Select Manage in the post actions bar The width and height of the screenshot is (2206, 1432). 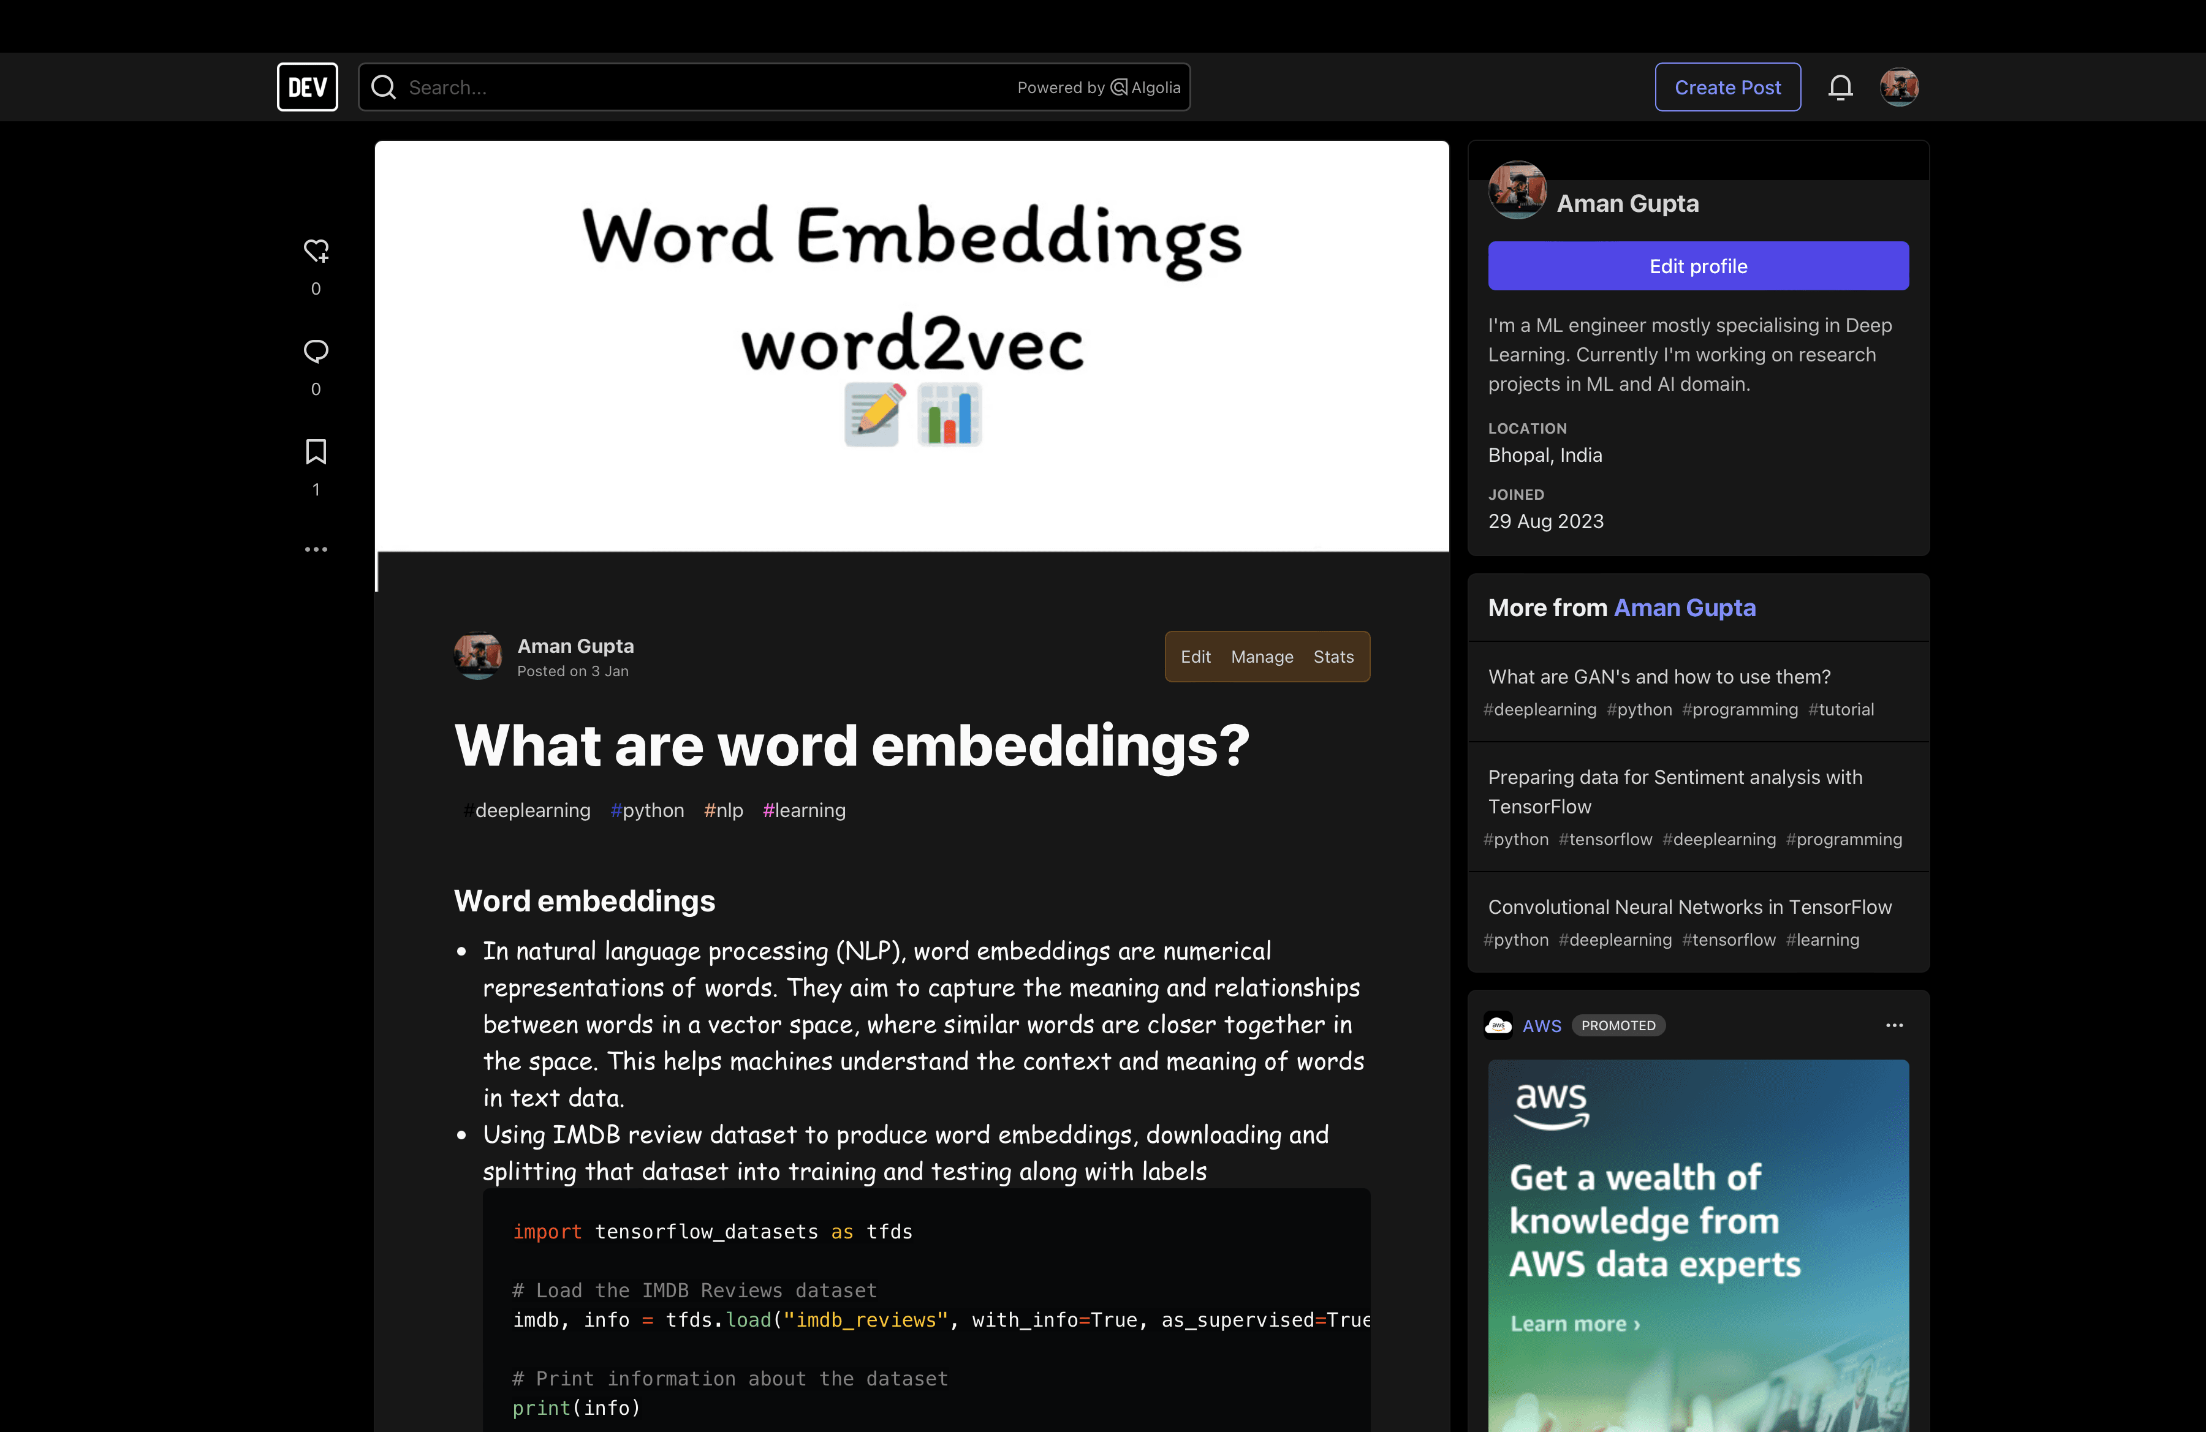click(1262, 657)
